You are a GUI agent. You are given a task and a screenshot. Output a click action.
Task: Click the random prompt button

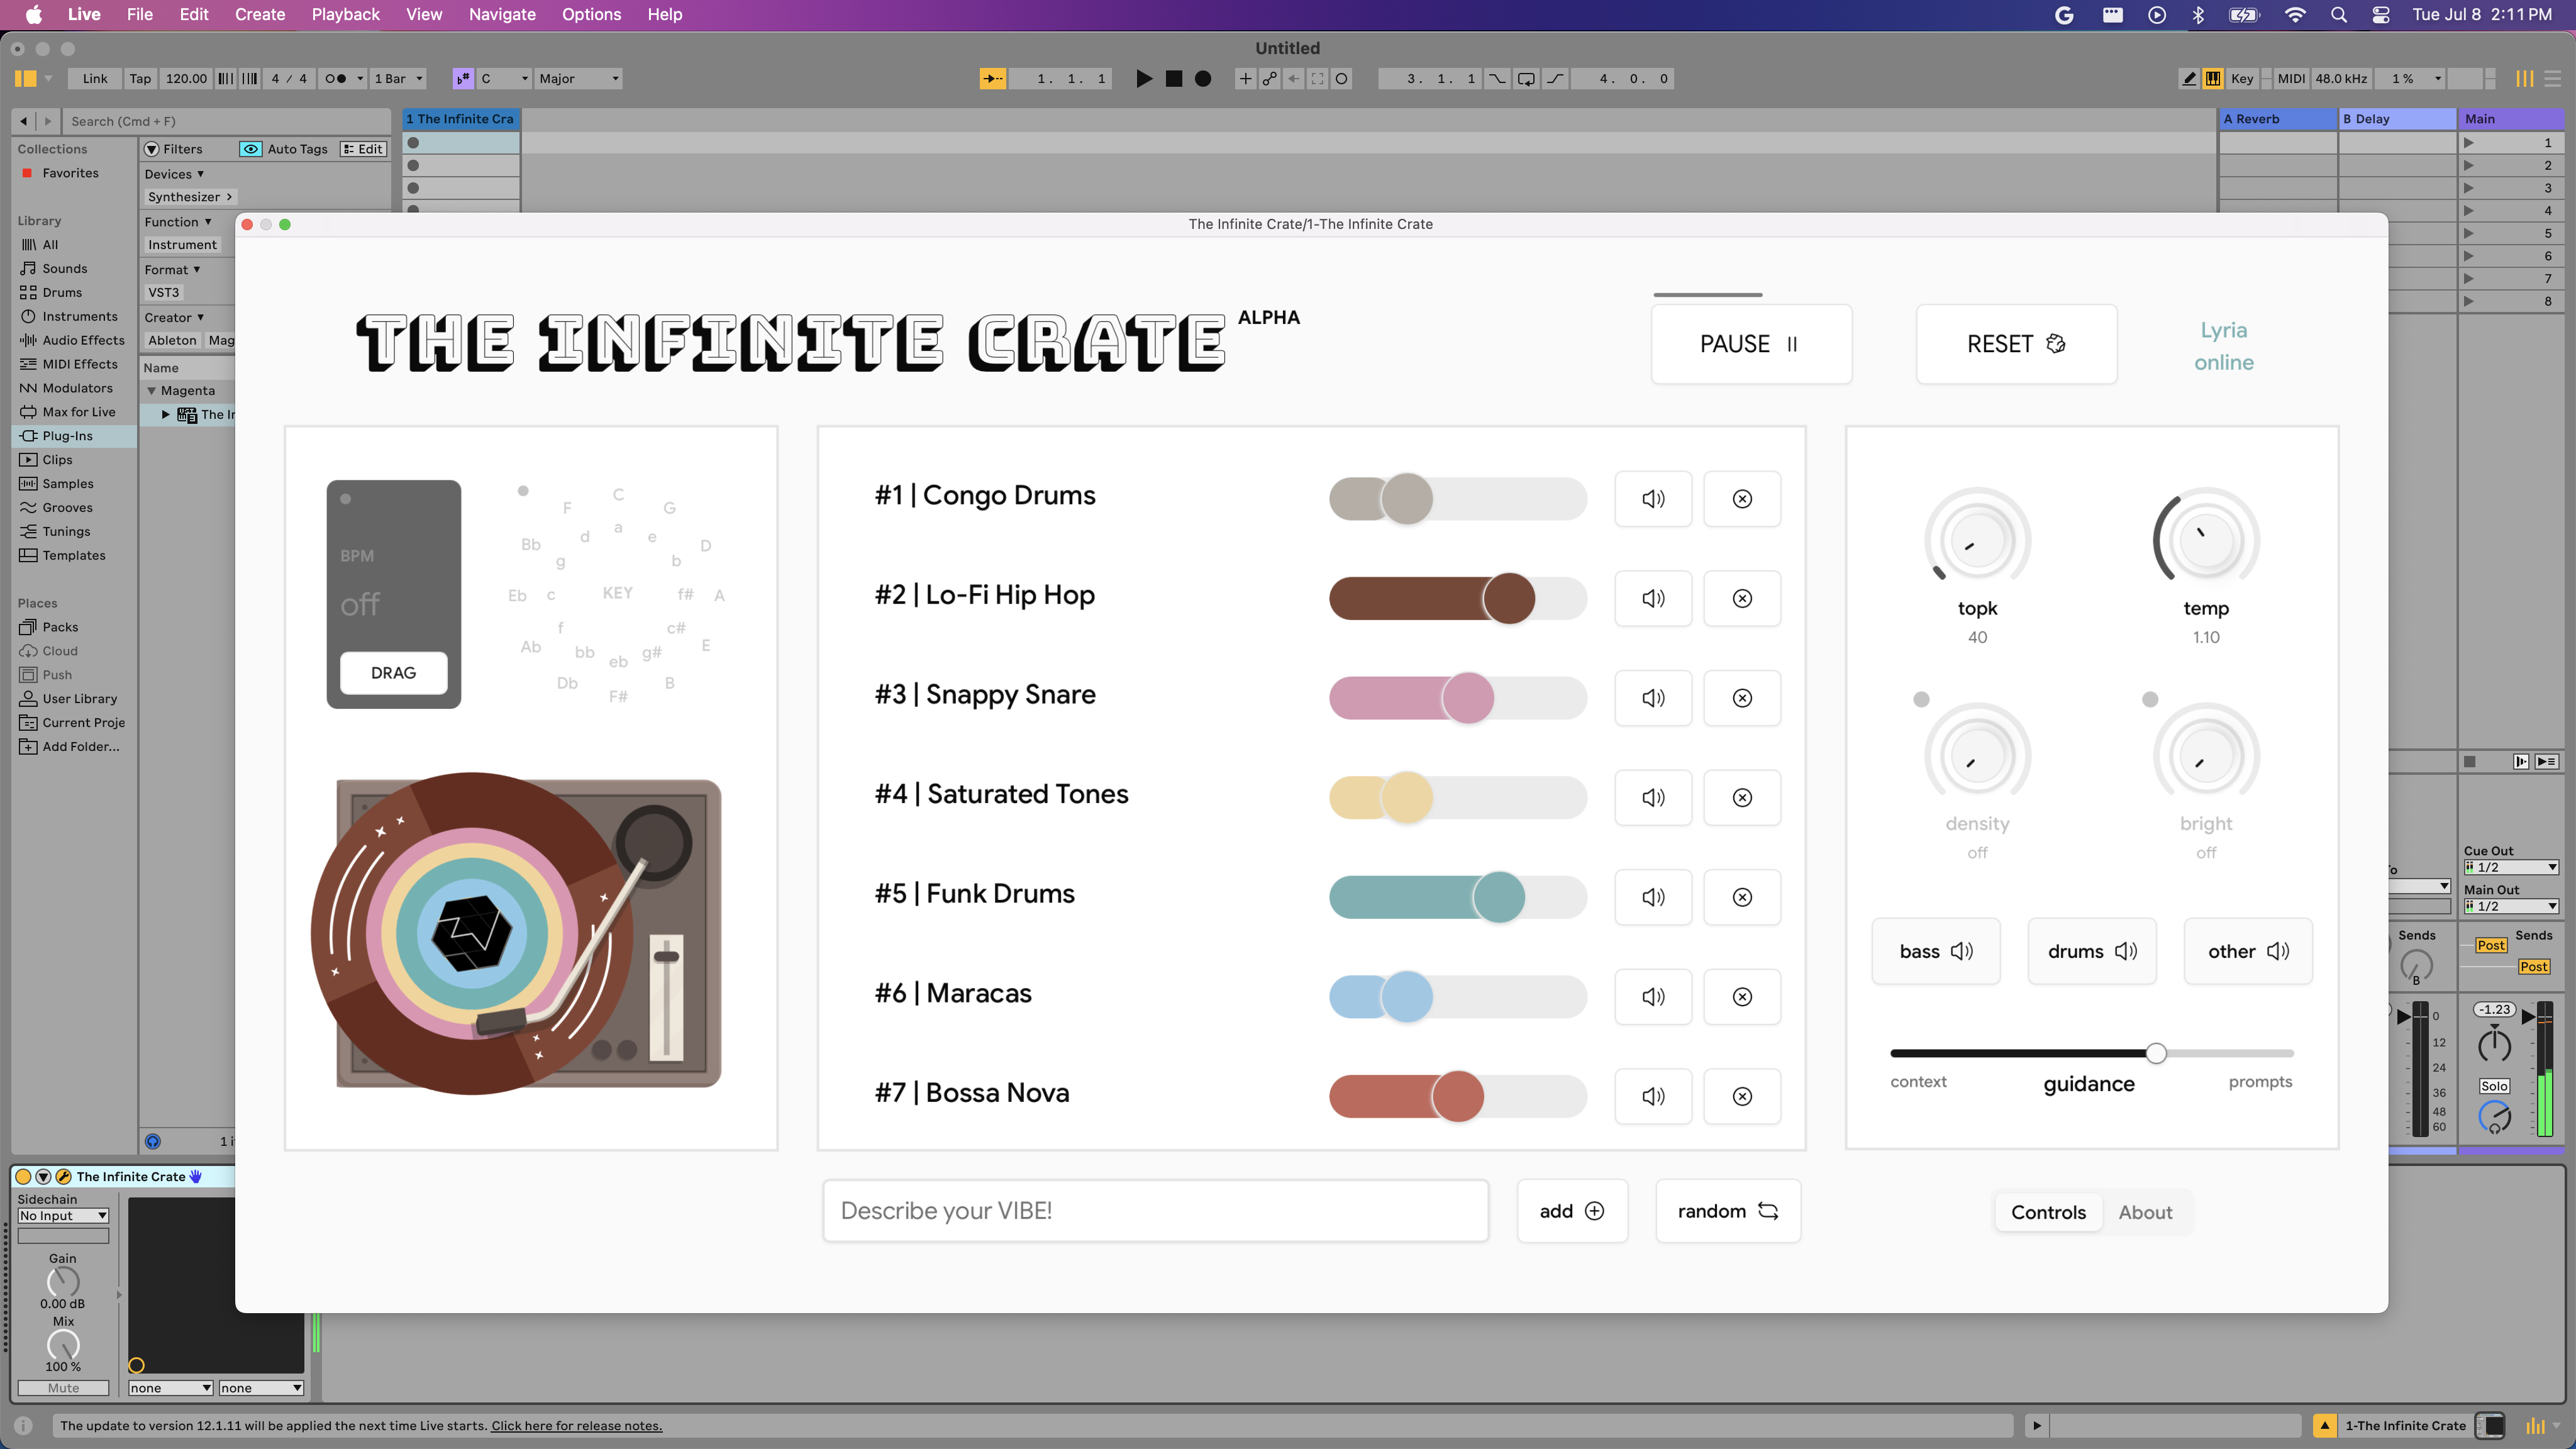pyautogui.click(x=1727, y=1211)
